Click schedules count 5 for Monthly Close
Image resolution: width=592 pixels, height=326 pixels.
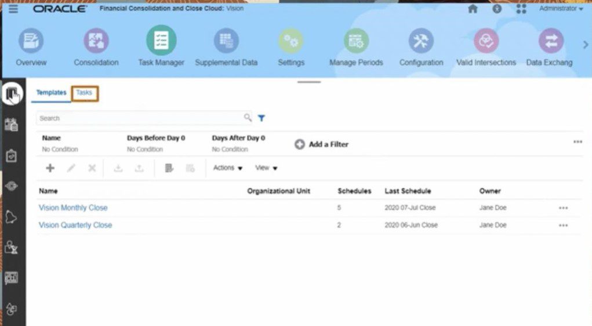(339, 208)
